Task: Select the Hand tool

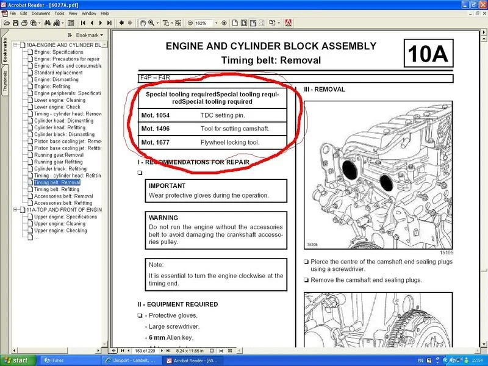Action: coord(143,23)
